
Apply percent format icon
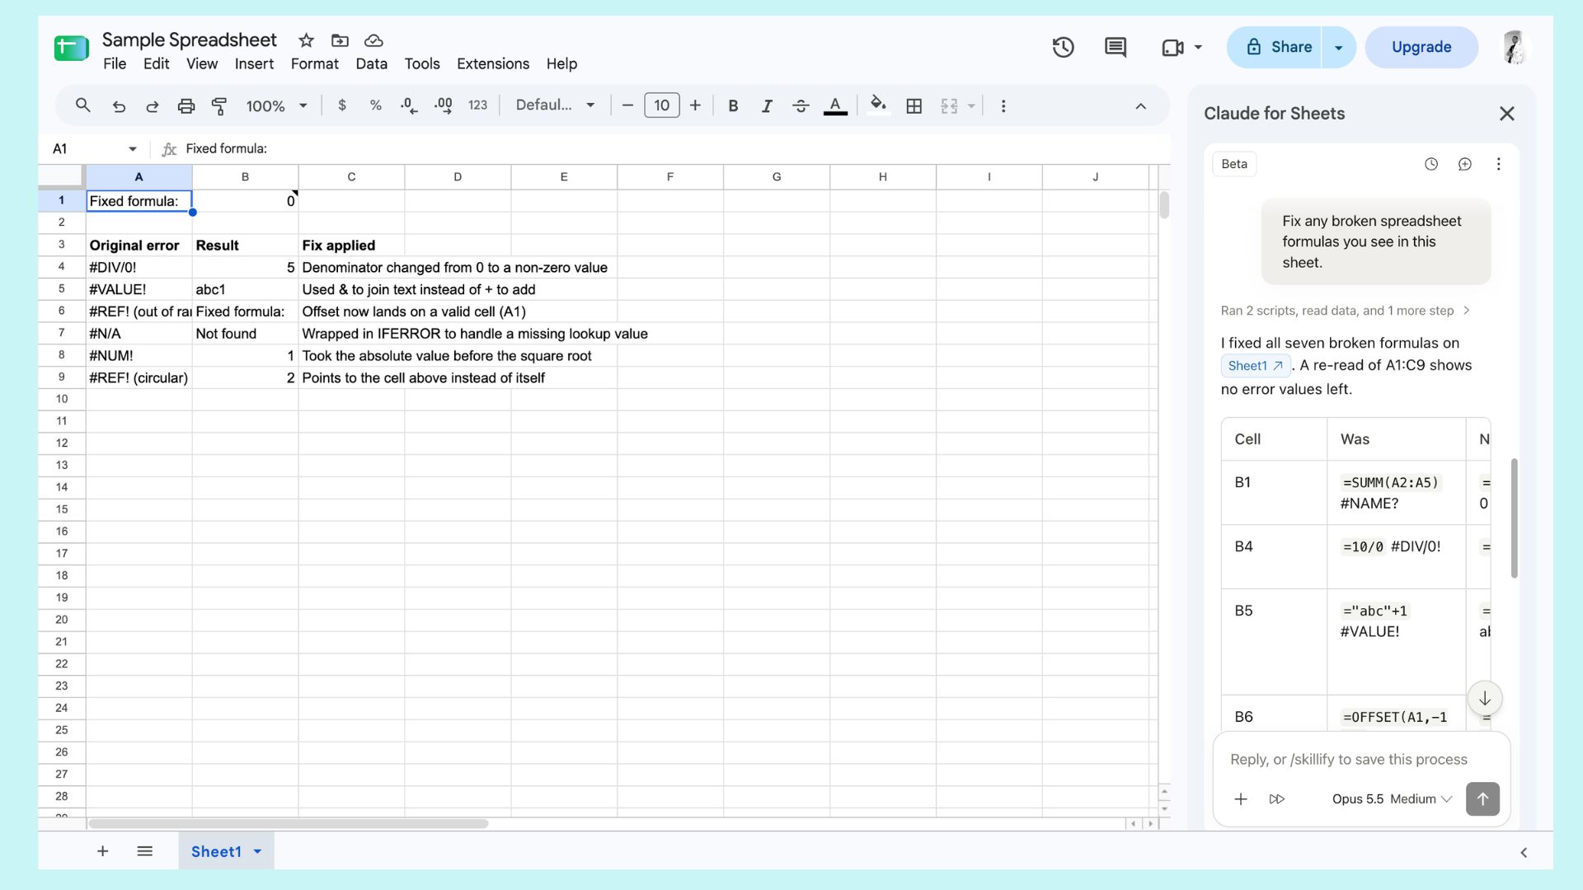[376, 105]
